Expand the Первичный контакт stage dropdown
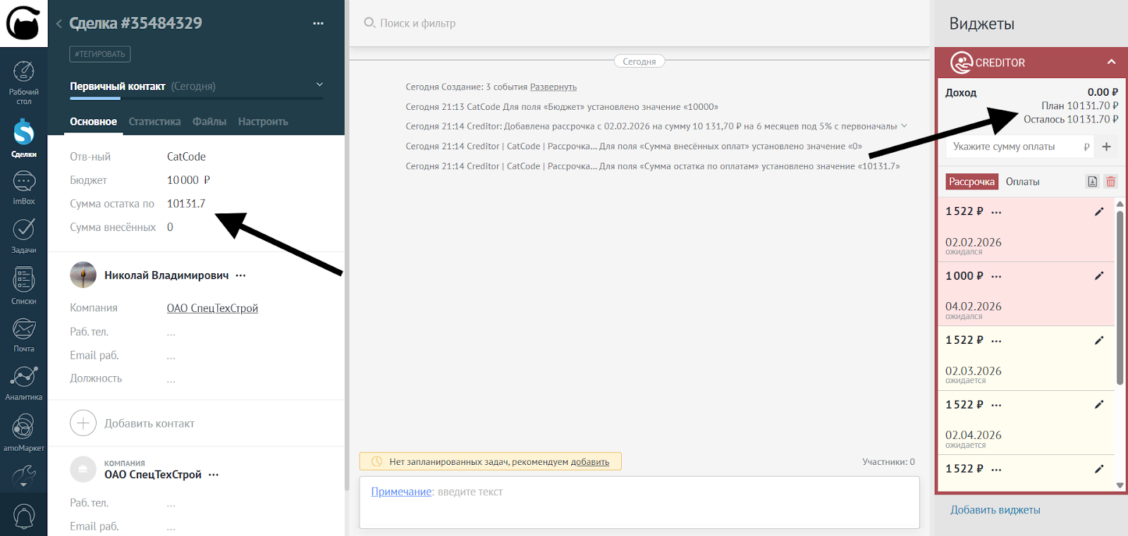Viewport: 1128px width, 536px height. [319, 85]
